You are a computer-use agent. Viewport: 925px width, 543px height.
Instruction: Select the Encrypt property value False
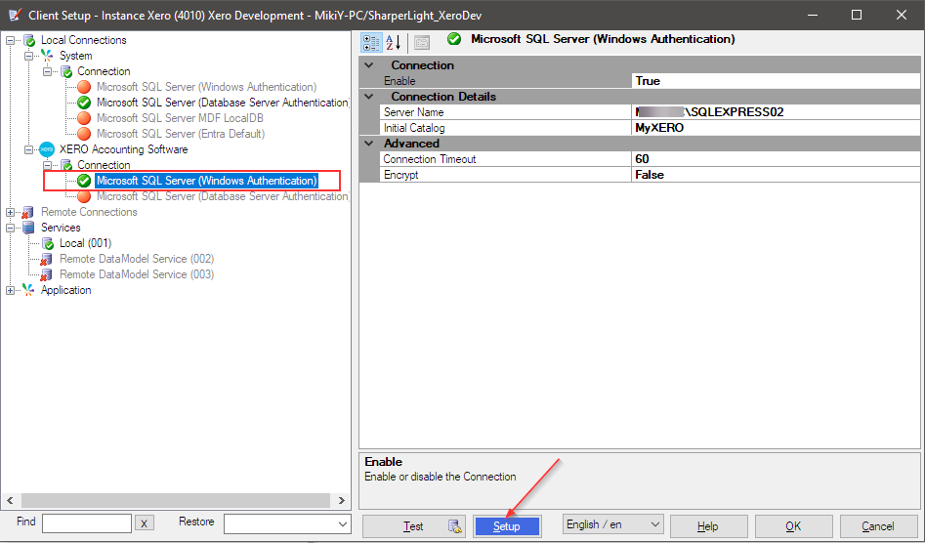point(776,175)
